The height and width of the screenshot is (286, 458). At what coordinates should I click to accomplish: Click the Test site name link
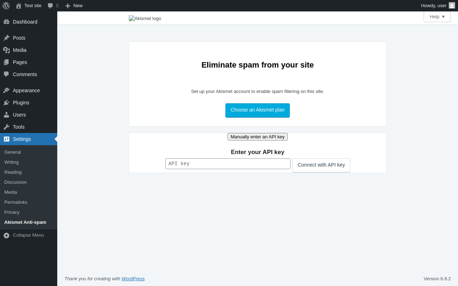[x=33, y=6]
